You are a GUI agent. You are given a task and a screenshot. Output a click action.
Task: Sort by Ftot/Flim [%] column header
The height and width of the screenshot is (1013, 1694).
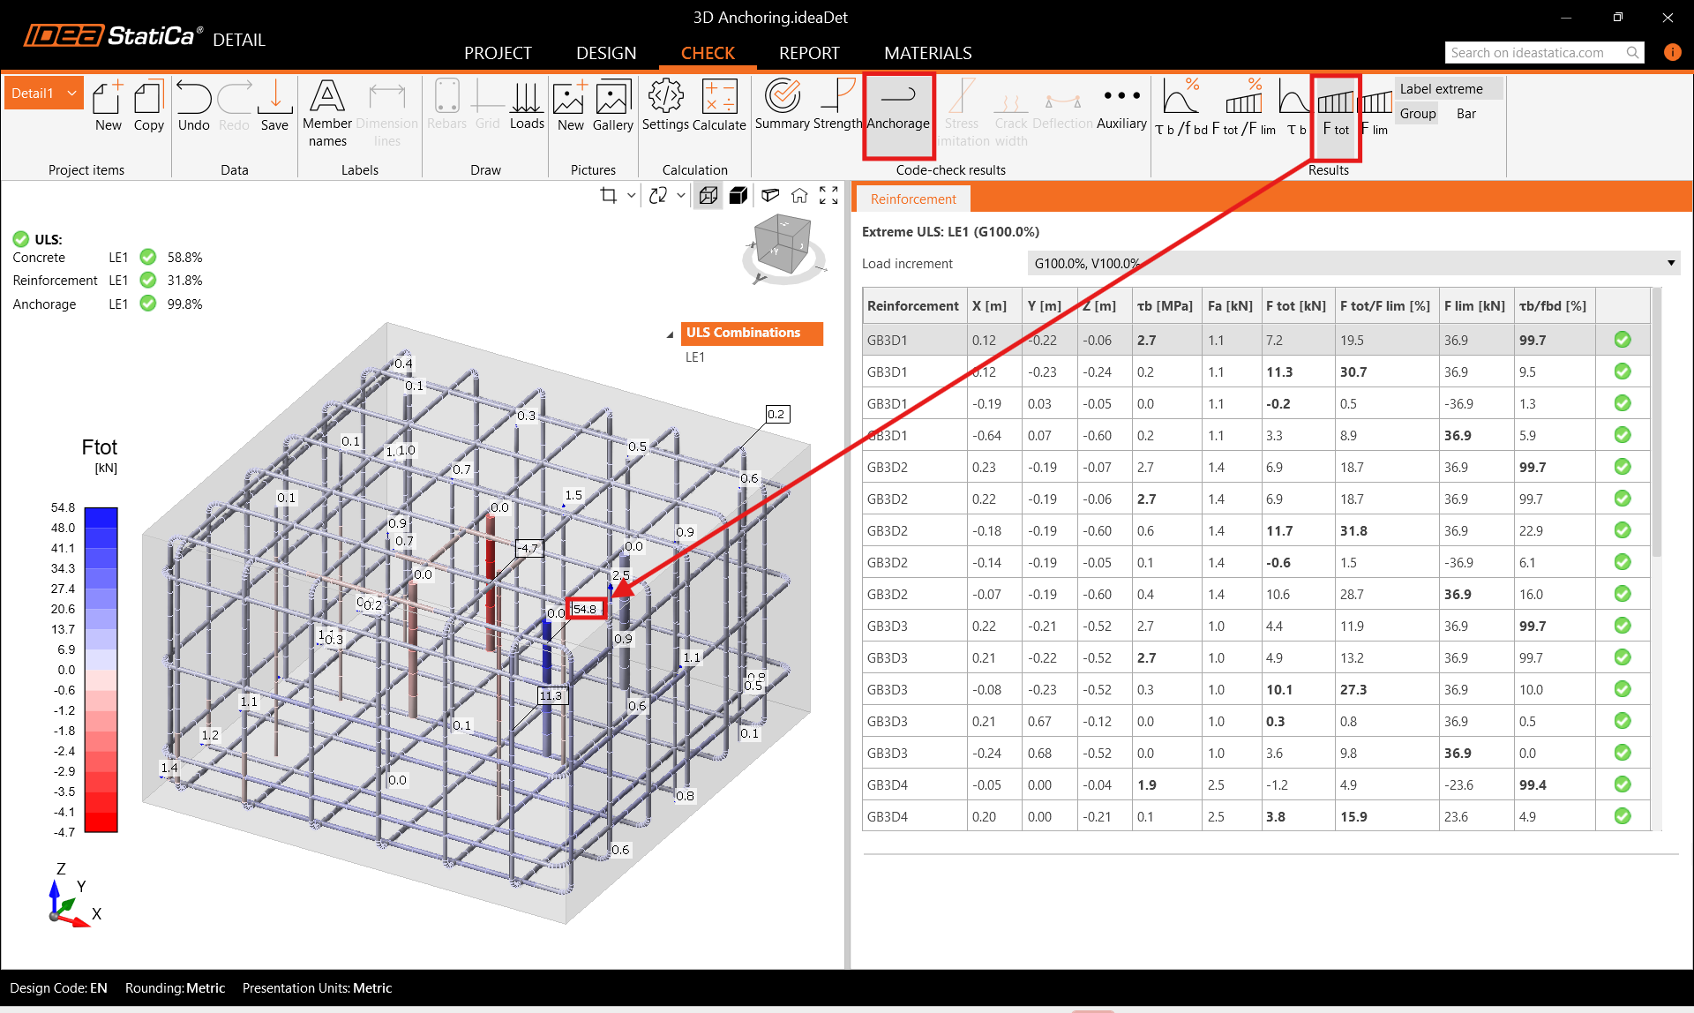(x=1384, y=305)
